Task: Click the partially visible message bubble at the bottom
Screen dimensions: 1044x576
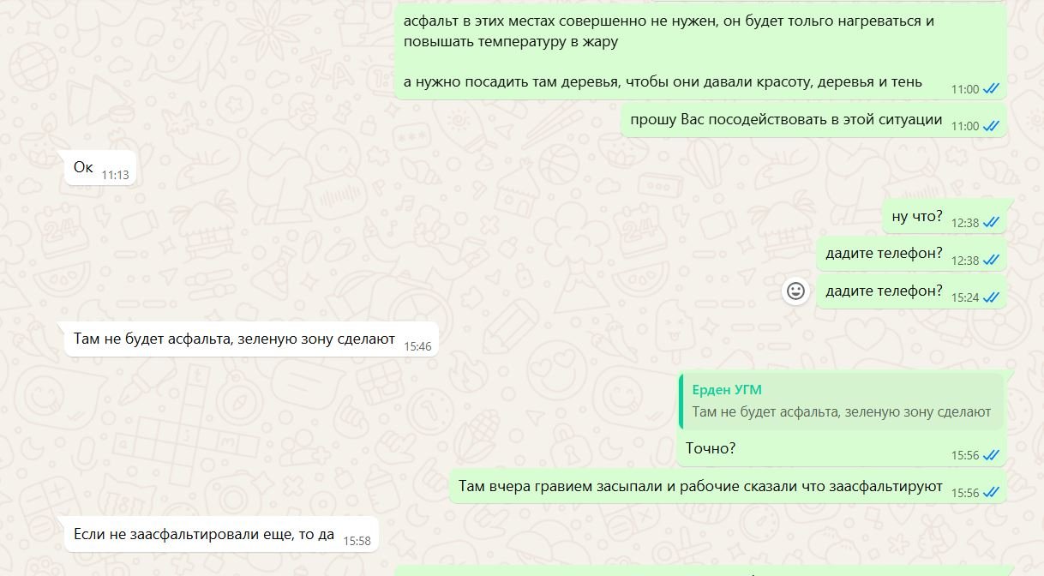Action: pos(700,570)
